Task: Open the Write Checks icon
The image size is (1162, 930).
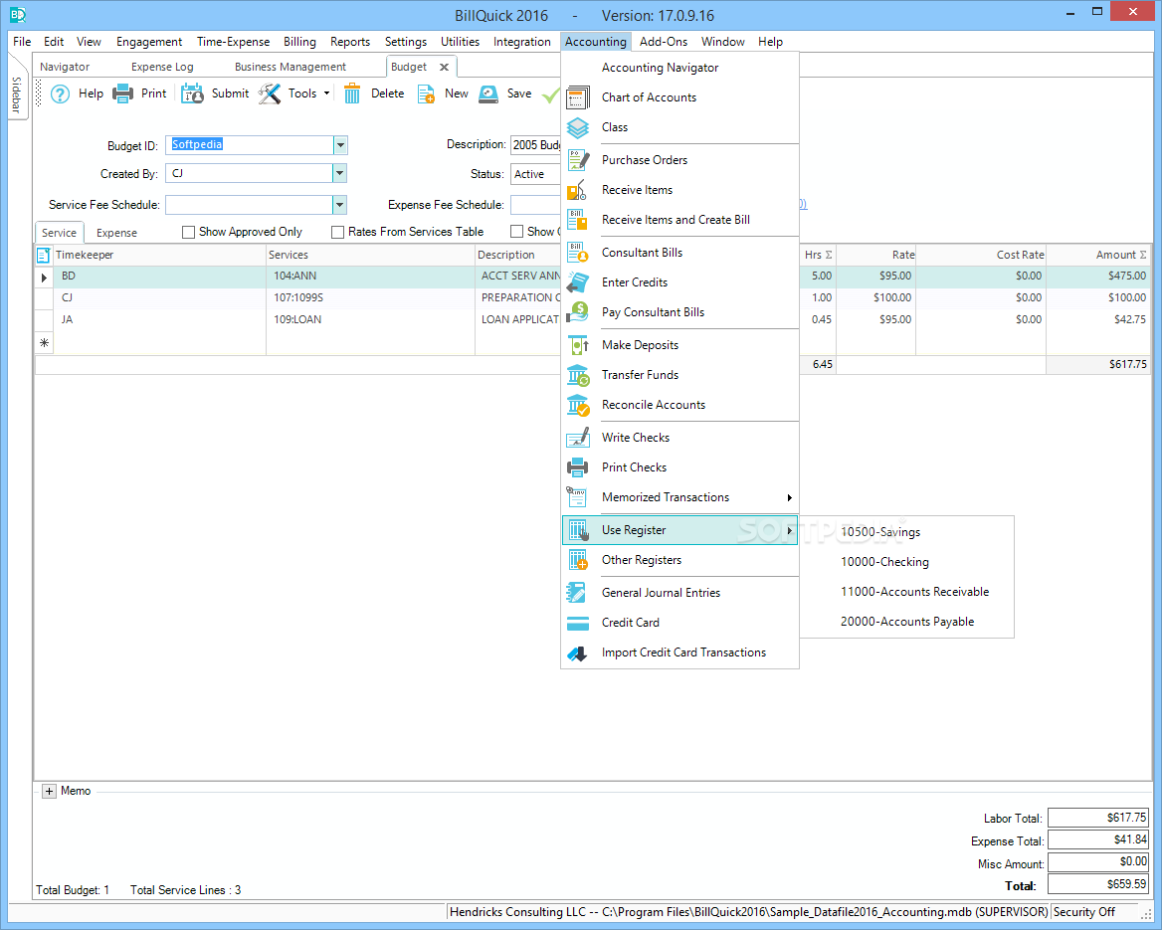Action: coord(577,438)
